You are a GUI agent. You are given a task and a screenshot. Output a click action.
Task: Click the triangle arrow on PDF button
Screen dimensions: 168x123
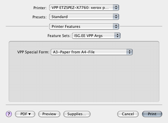tap(30, 114)
